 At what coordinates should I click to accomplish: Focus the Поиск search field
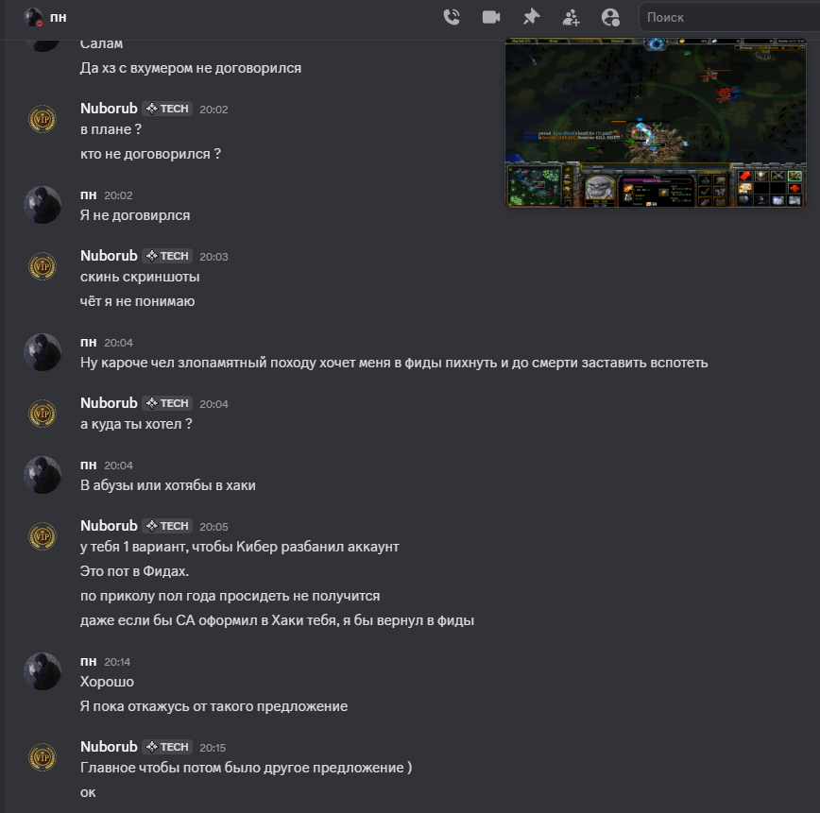[x=729, y=17]
